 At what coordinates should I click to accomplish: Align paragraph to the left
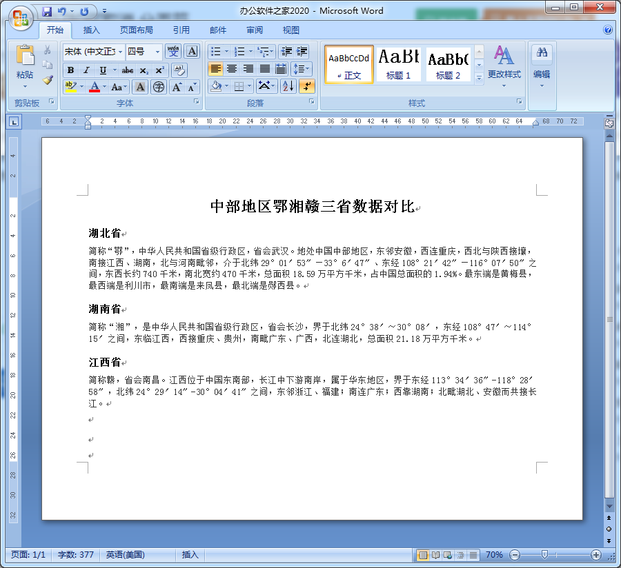[x=215, y=69]
